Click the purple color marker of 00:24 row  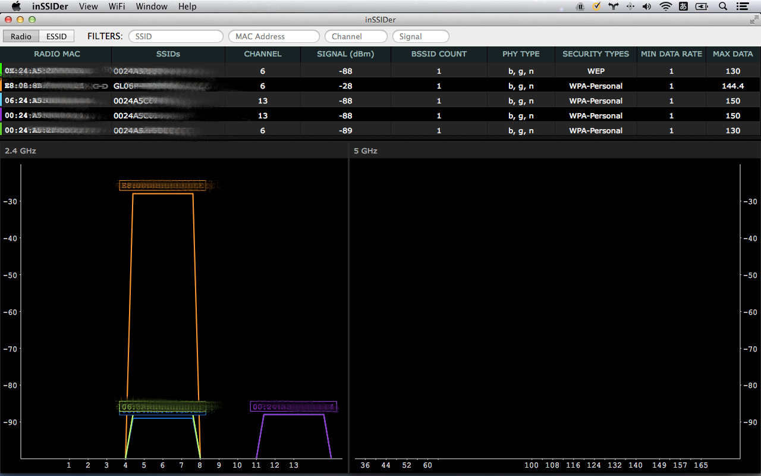click(1, 115)
